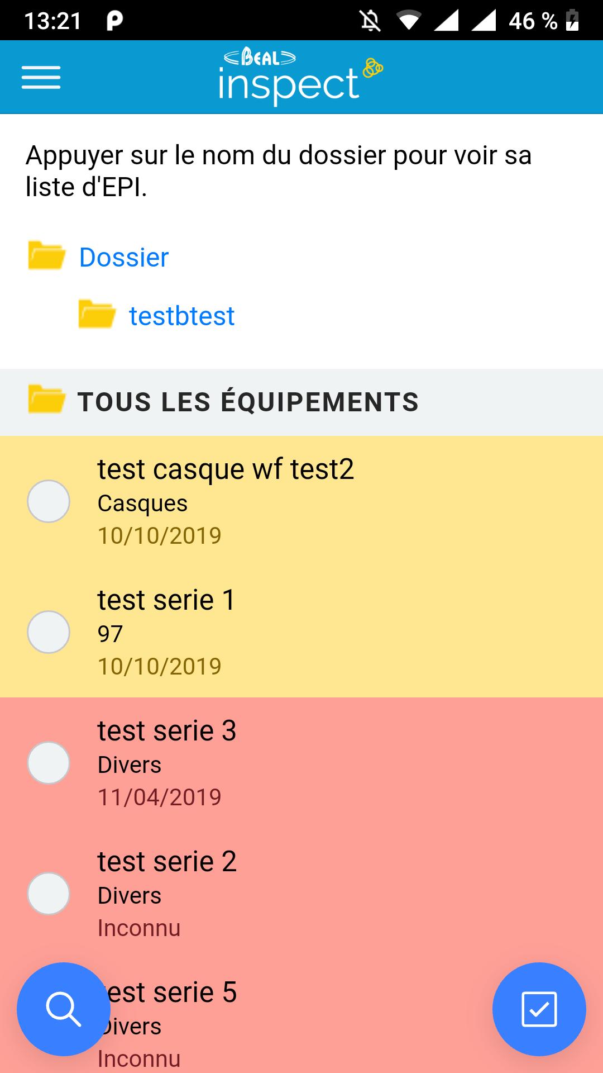Select radio button for test serie 3
Image resolution: width=603 pixels, height=1073 pixels.
click(x=49, y=763)
